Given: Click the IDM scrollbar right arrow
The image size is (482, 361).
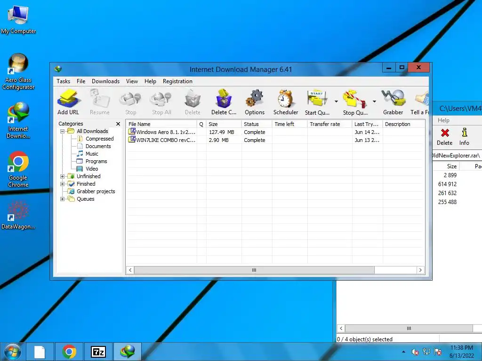Looking at the screenshot, I should coord(420,270).
